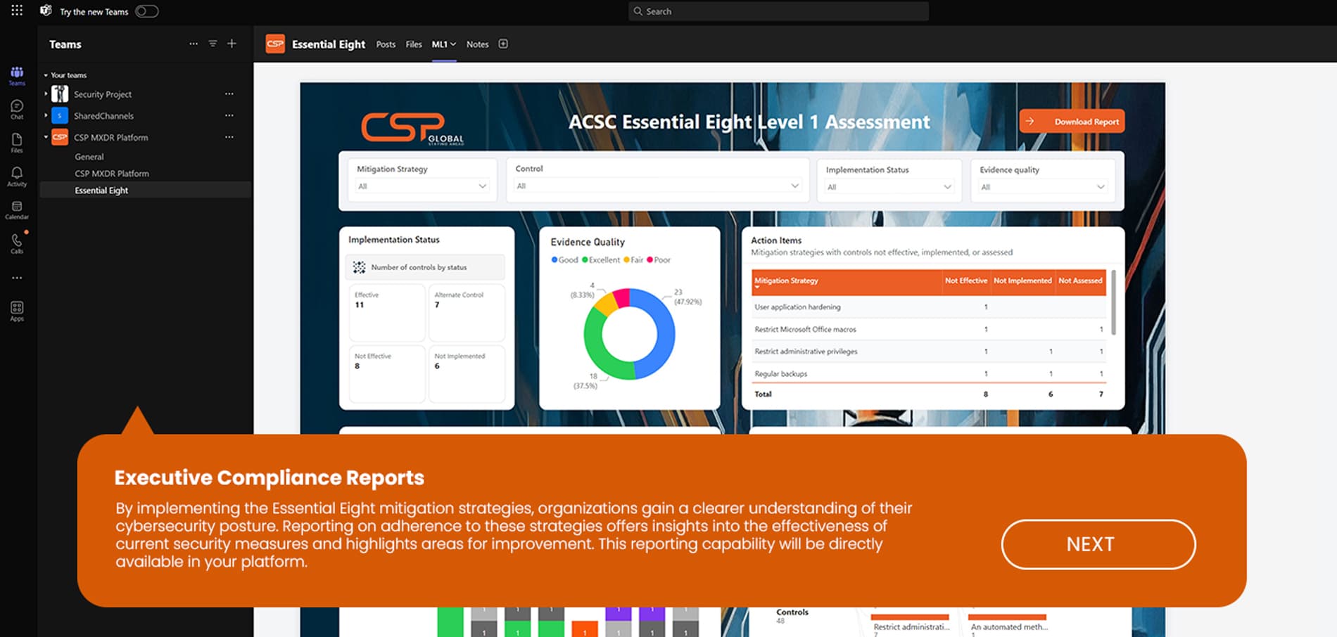Click the Good legend blue dot
Image resolution: width=1337 pixels, height=637 pixels.
point(555,260)
